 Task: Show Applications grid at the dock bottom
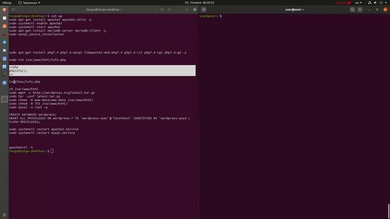[4, 215]
